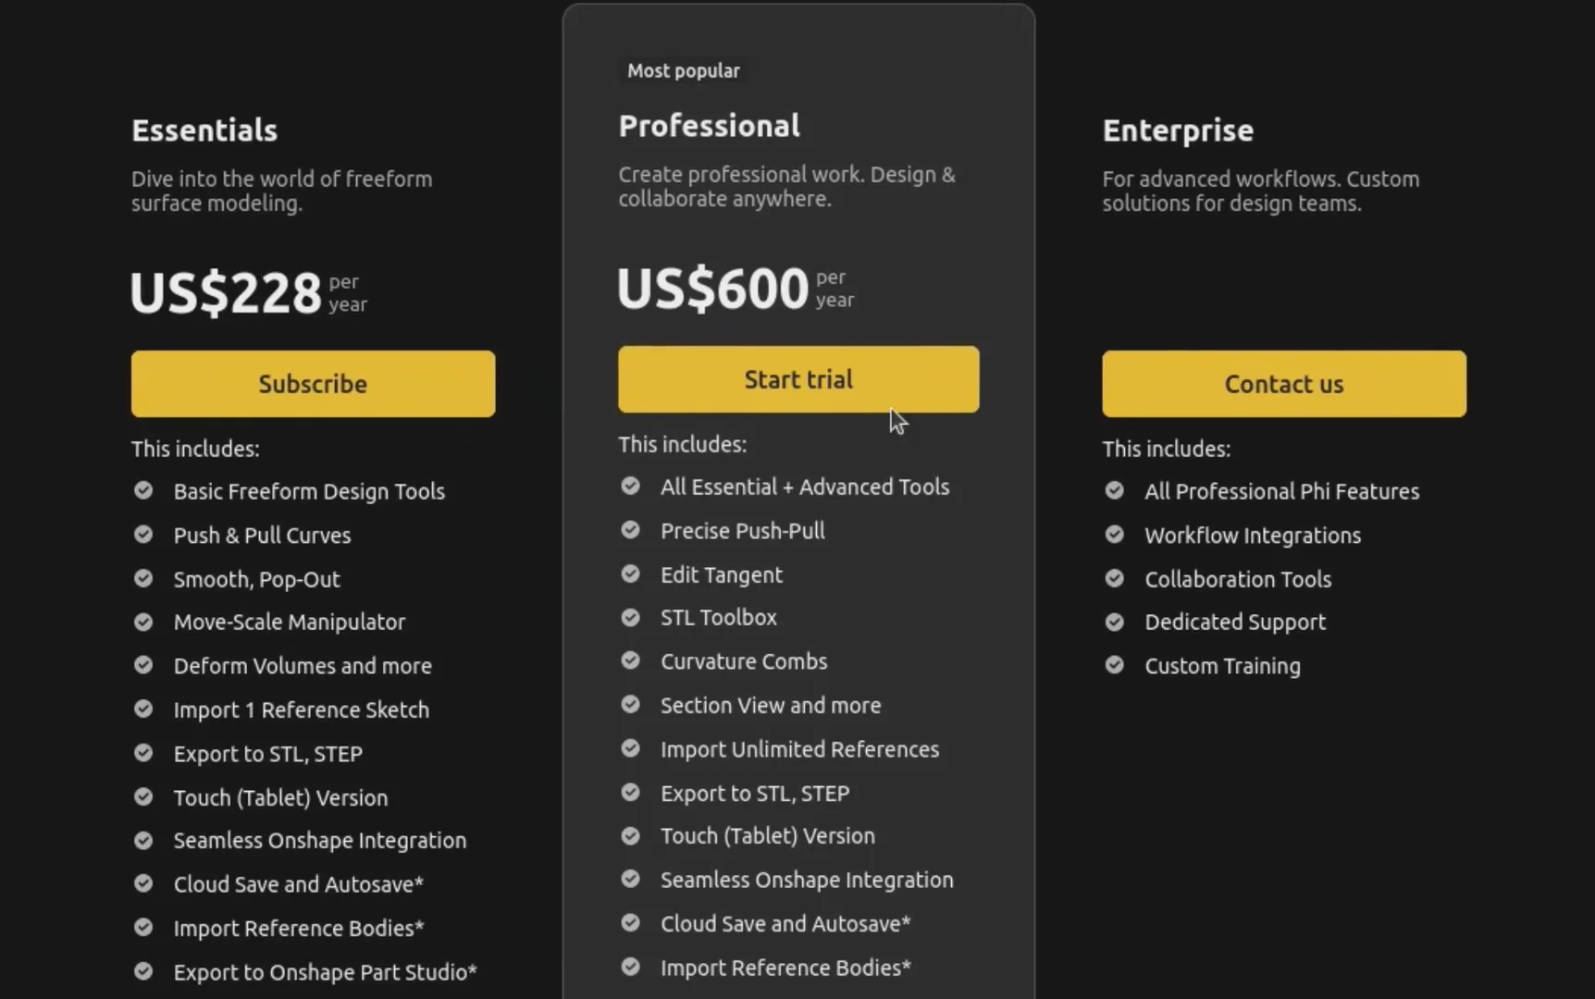Click the checkmark icon next to Push & Pull Curves
1595x999 pixels.
pyautogui.click(x=143, y=535)
